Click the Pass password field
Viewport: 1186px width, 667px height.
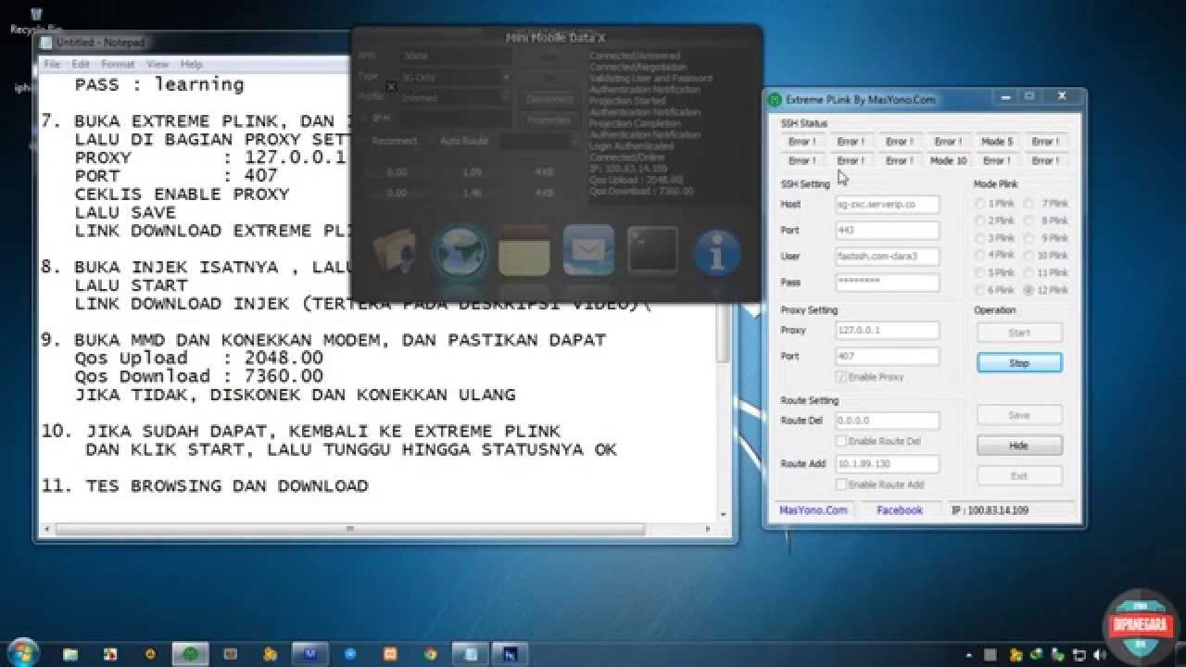point(887,282)
